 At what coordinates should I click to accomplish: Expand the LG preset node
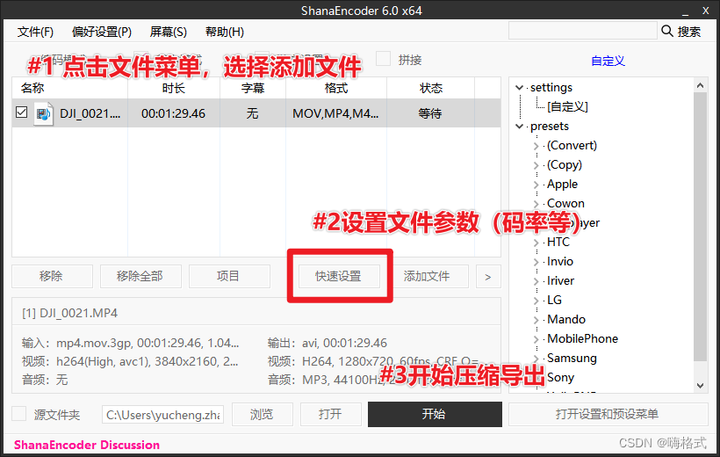(x=536, y=301)
